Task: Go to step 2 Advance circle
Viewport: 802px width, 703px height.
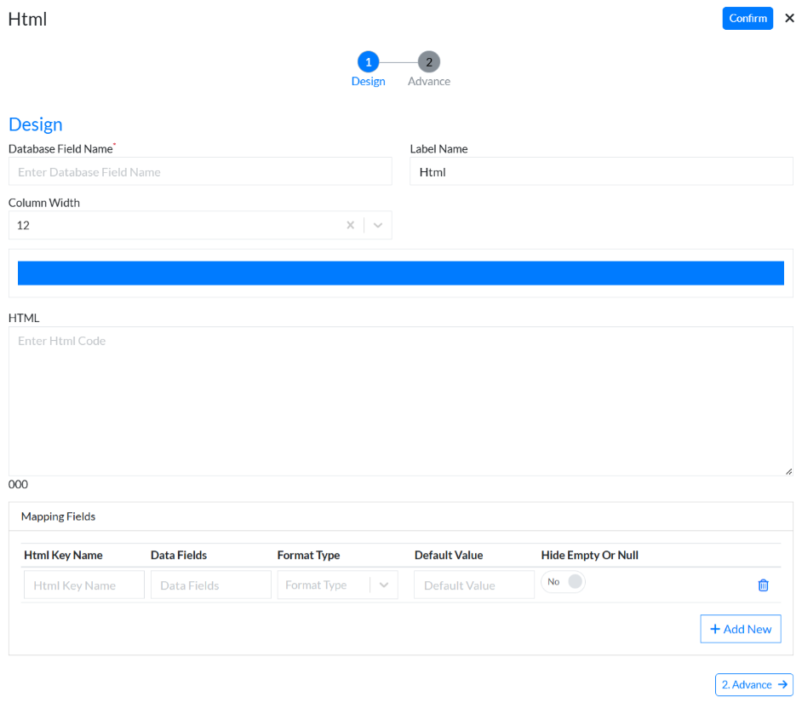Action: pyautogui.click(x=429, y=62)
